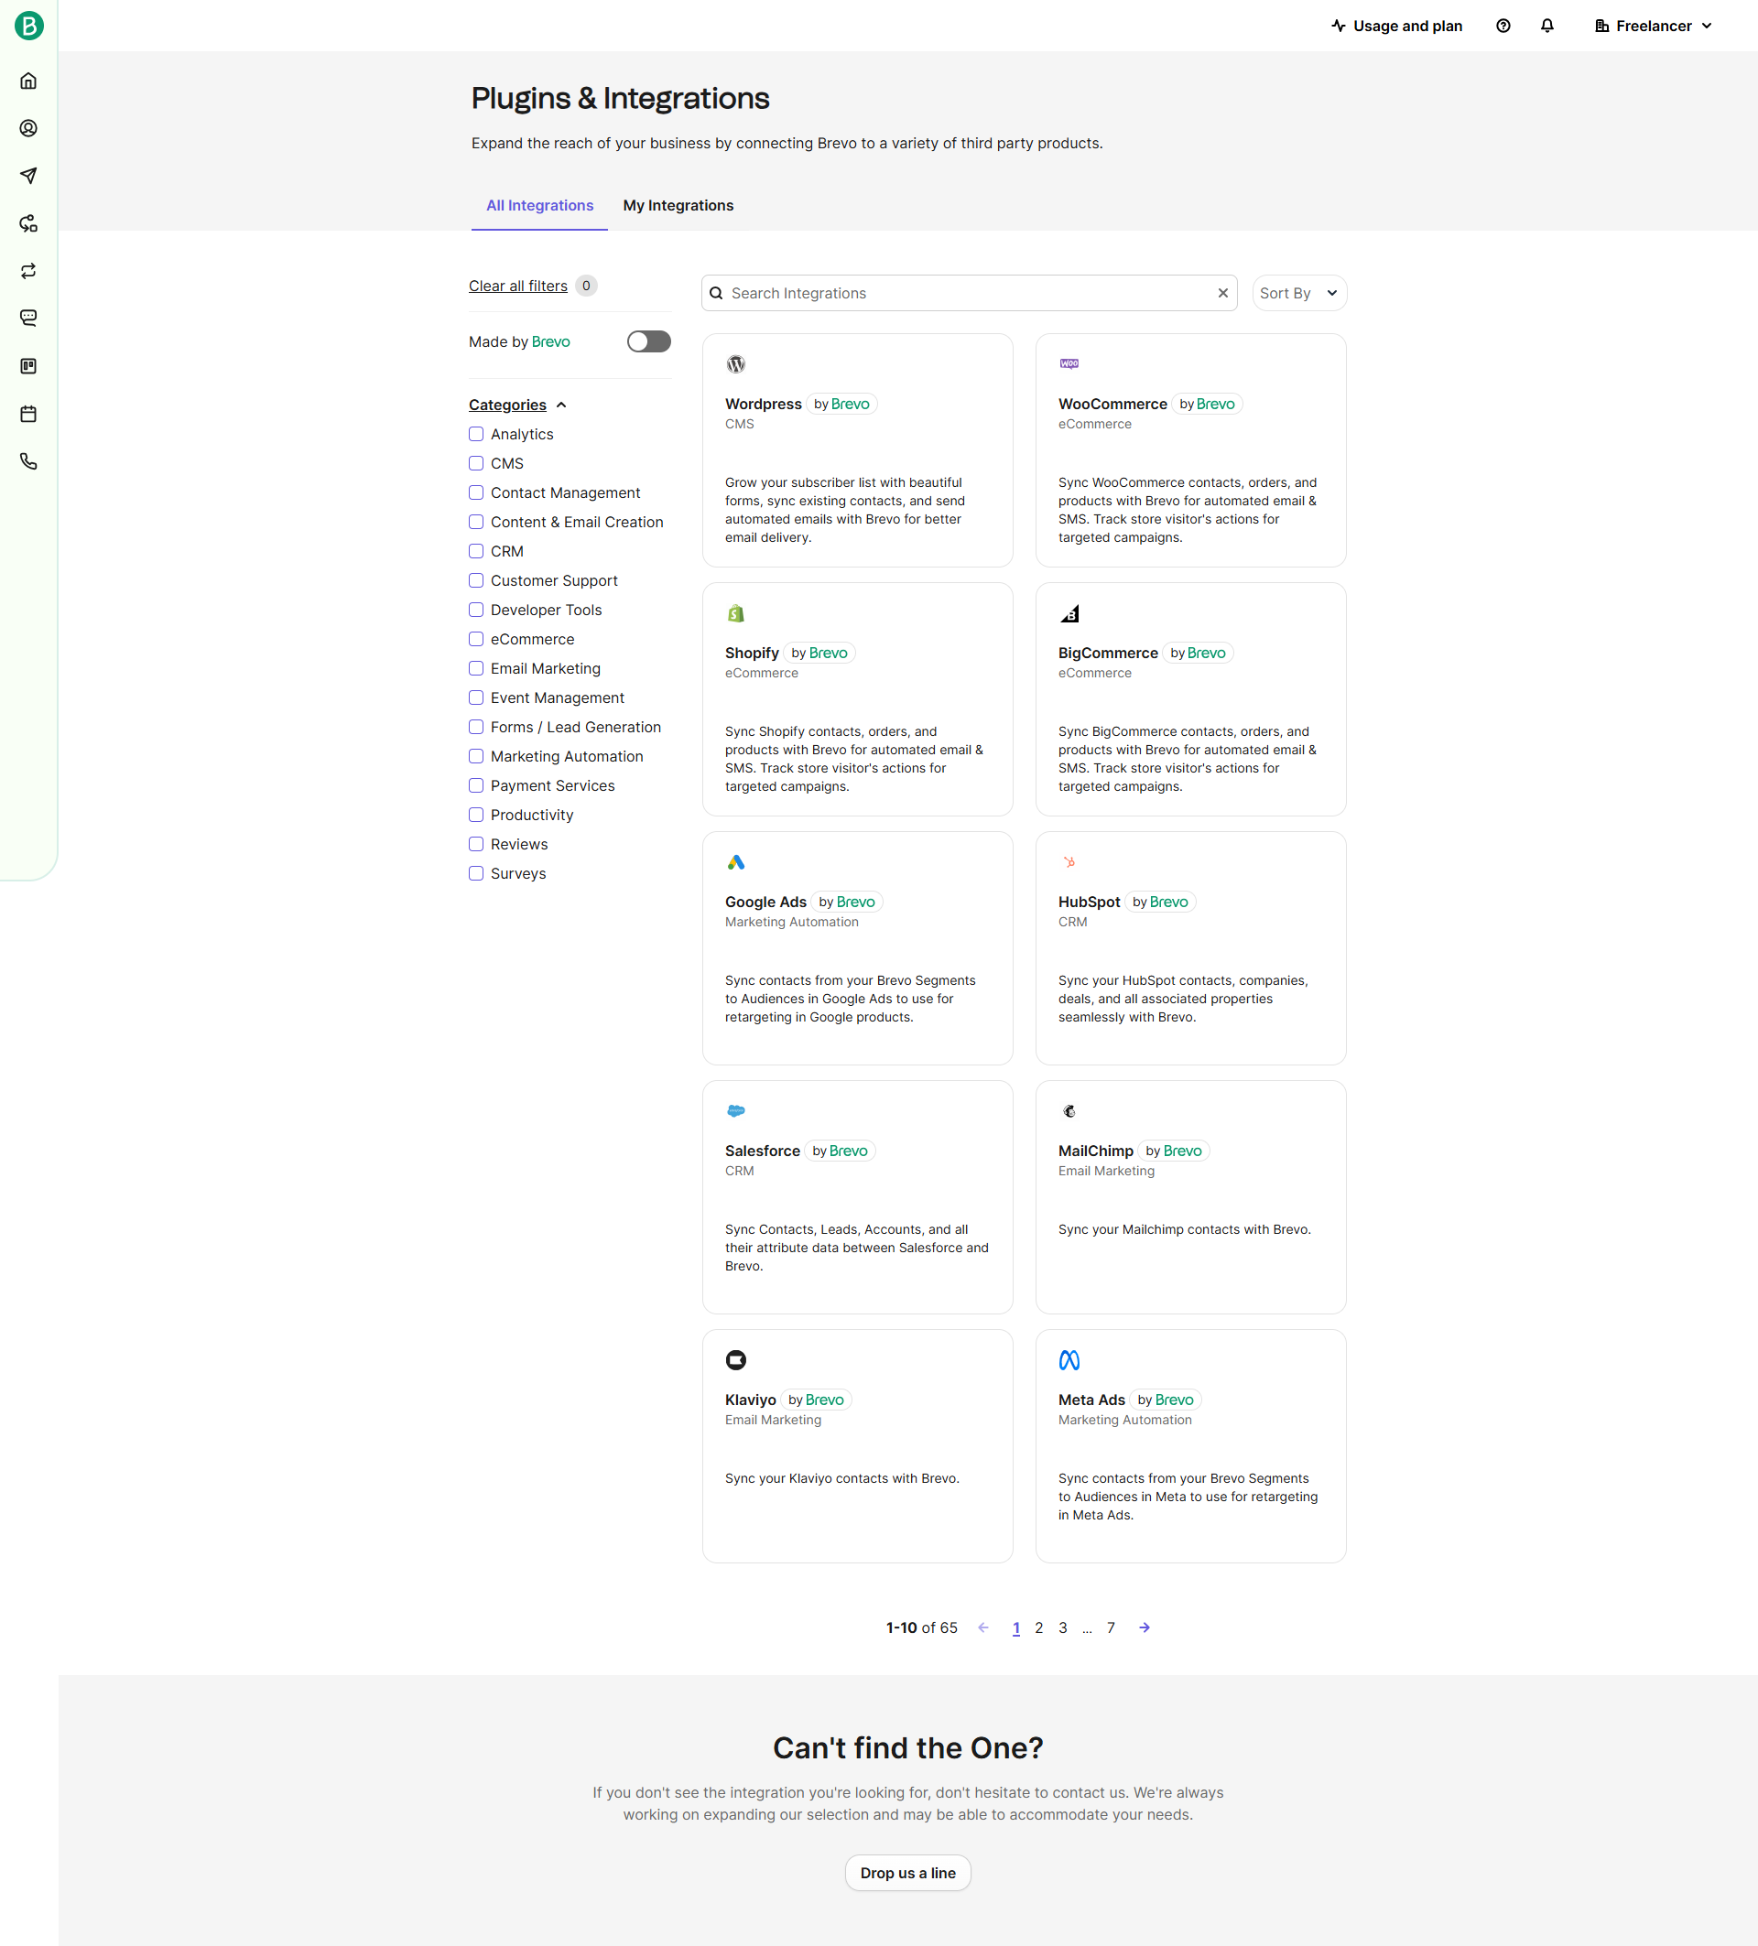Check Forms / Lead Generation category
1758x1946 pixels.
coord(476,727)
